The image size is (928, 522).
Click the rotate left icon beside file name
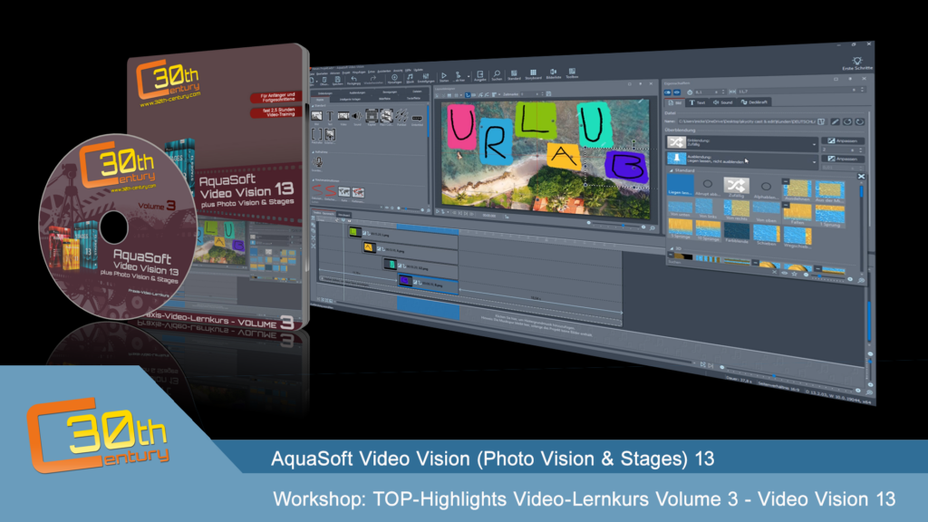pos(847,122)
